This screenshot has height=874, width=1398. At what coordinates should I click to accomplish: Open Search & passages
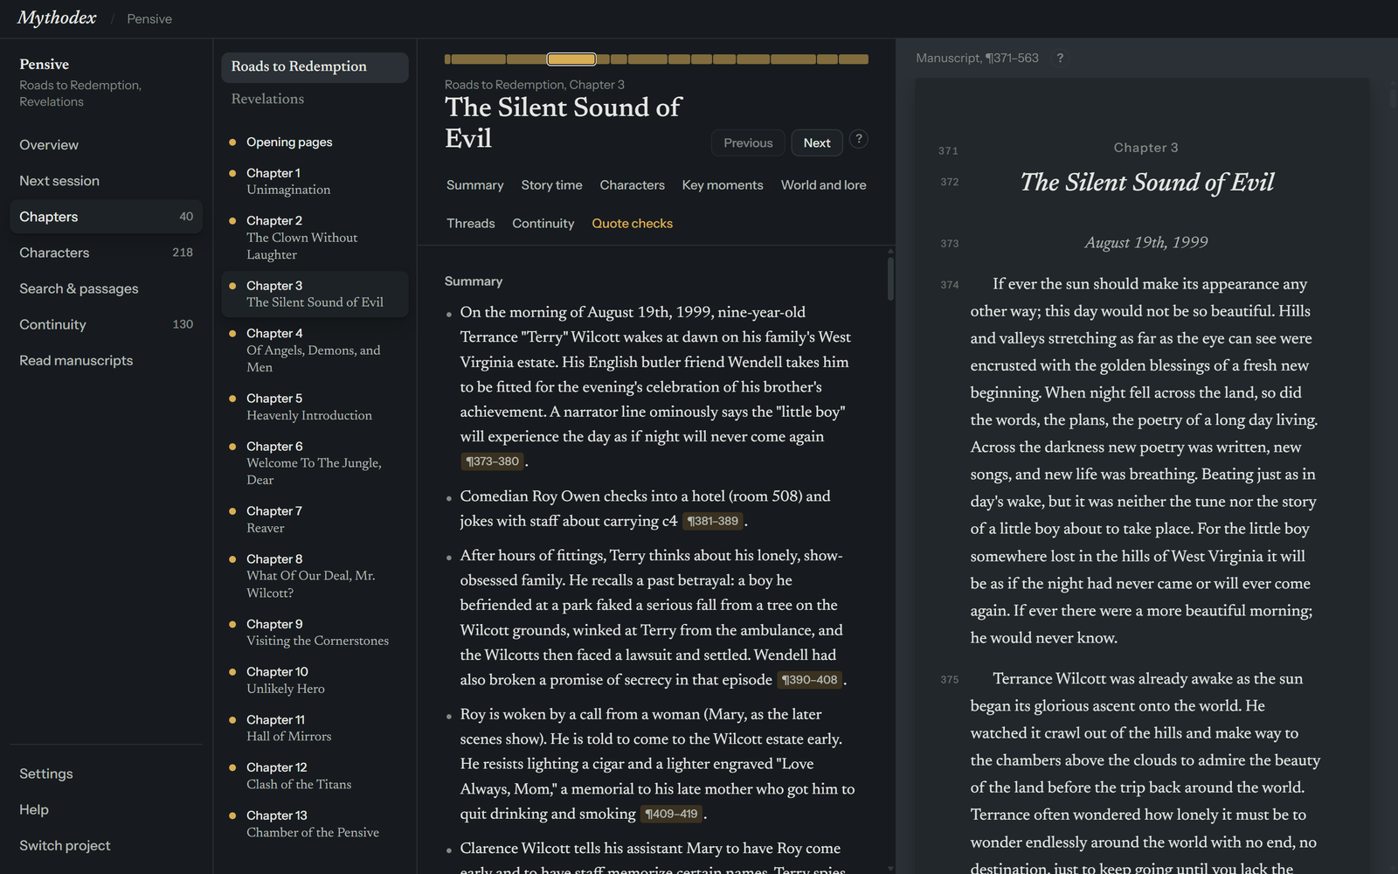[x=106, y=288]
